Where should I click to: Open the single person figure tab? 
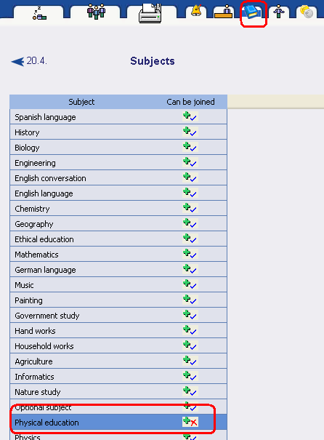click(x=278, y=12)
